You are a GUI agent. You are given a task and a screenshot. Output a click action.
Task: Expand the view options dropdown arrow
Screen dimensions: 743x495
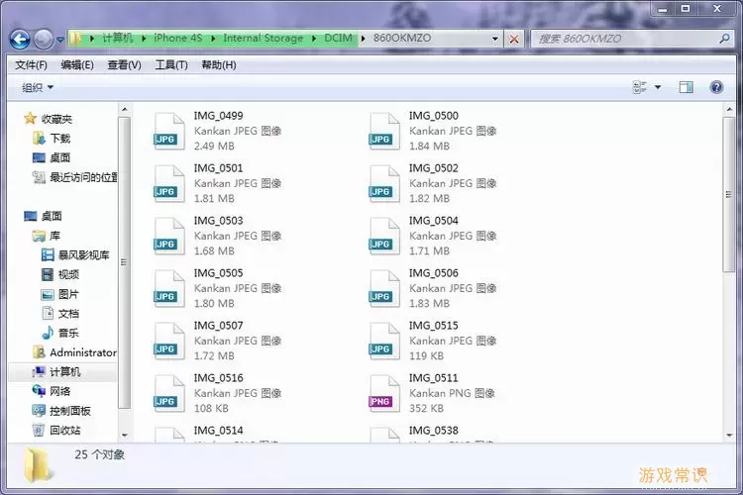(658, 87)
